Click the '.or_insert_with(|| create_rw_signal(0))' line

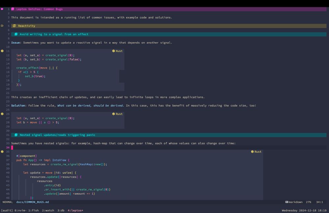(x=77, y=190)
